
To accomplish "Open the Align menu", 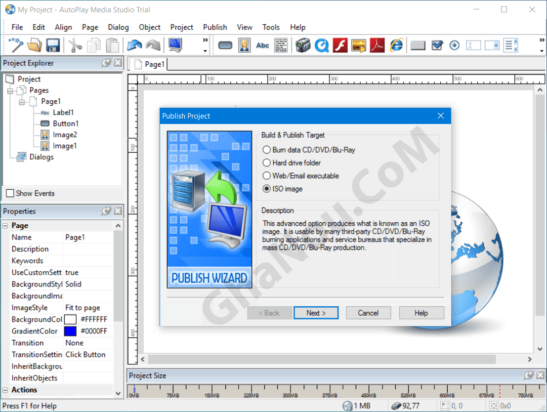I will tap(63, 27).
